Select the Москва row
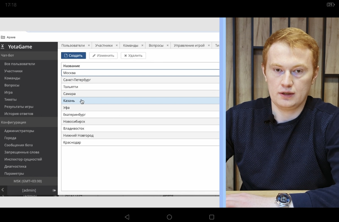Image resolution: width=339 pixels, height=222 pixels. [140, 73]
